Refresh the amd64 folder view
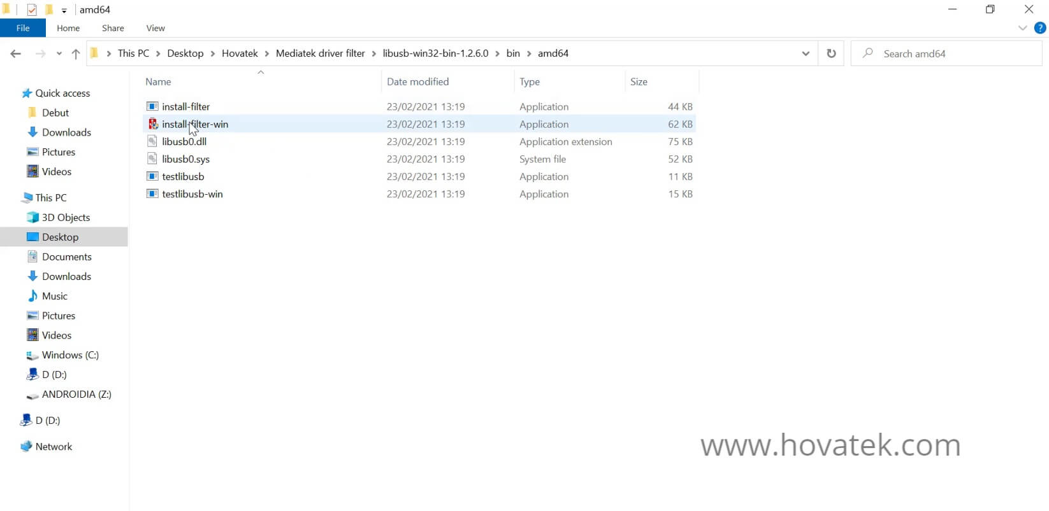Image resolution: width=1049 pixels, height=511 pixels. point(831,53)
